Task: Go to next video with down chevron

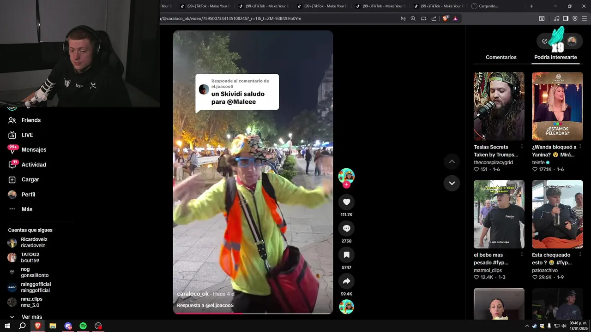Action: 452,183
